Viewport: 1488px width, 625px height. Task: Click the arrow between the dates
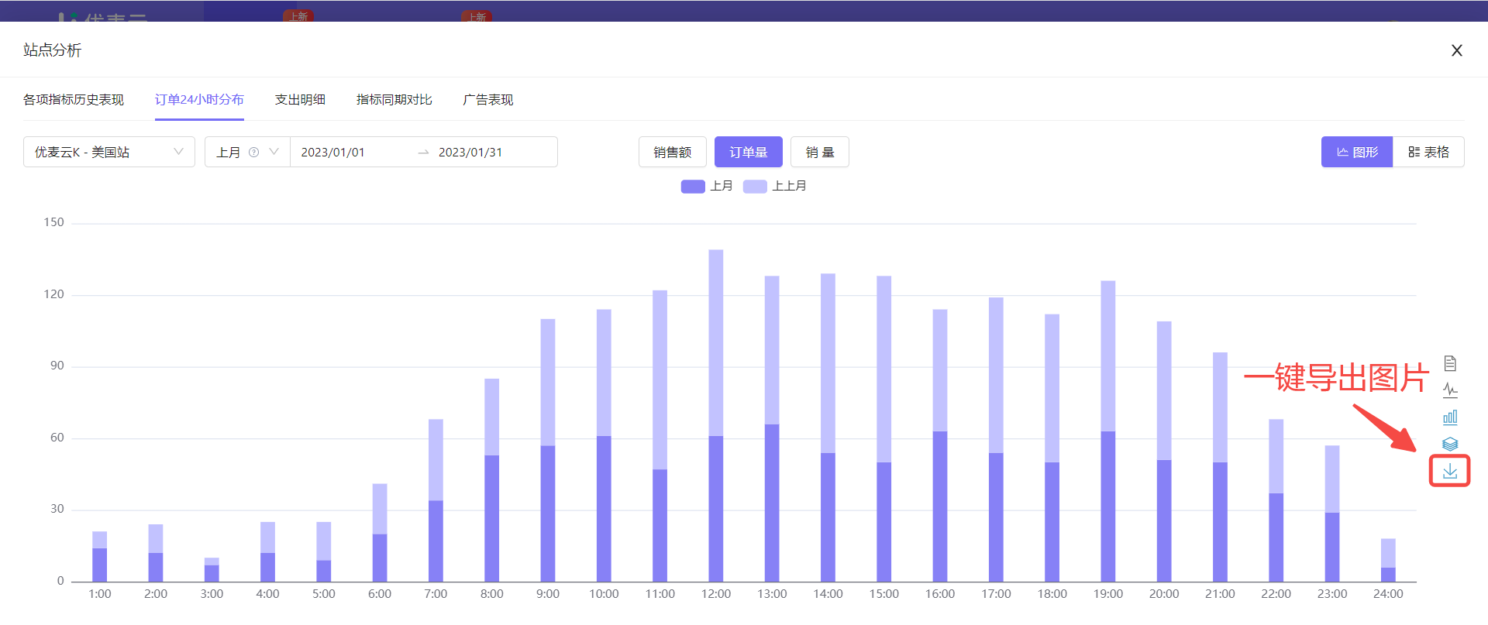423,153
